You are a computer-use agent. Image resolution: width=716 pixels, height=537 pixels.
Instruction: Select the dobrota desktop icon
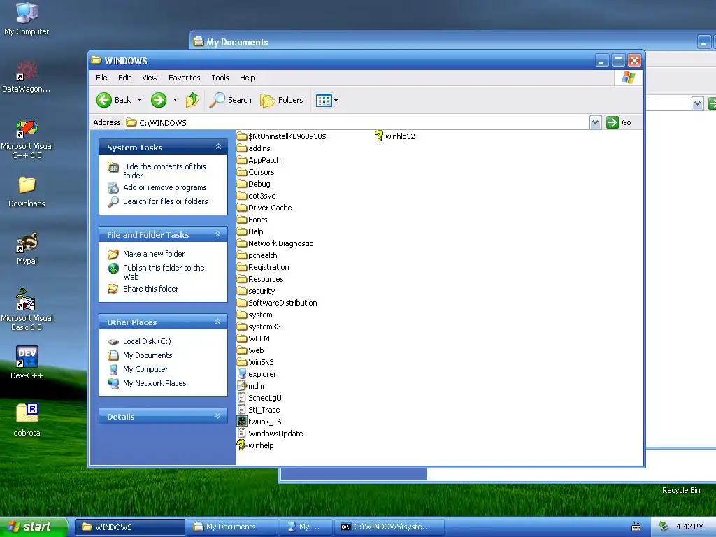27,420
